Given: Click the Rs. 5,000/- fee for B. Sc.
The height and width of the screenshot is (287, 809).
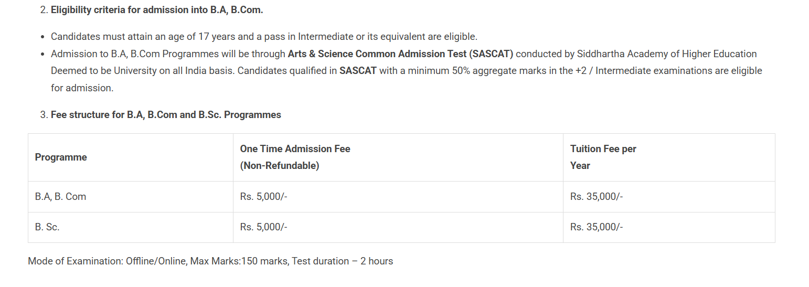Looking at the screenshot, I should (x=264, y=227).
